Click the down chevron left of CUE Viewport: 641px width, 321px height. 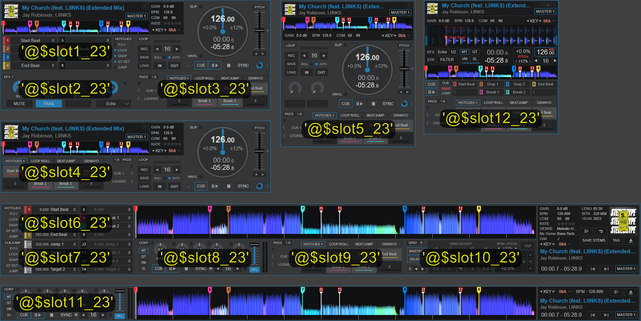click(189, 187)
